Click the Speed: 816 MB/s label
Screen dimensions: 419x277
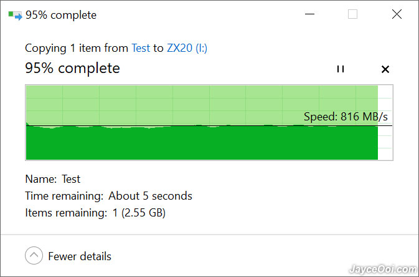pos(346,117)
